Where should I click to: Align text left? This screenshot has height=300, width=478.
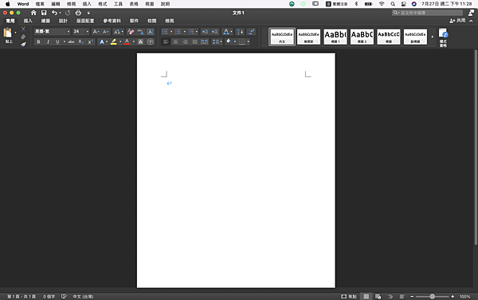tap(166, 41)
